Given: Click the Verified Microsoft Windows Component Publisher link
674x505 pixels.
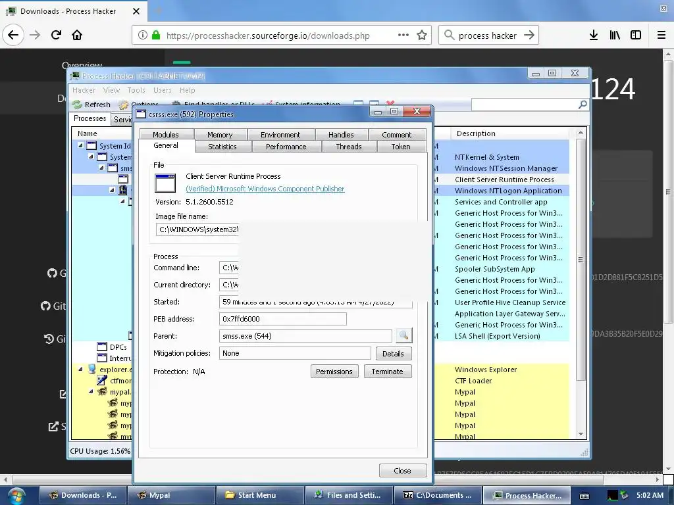Looking at the screenshot, I should point(265,189).
